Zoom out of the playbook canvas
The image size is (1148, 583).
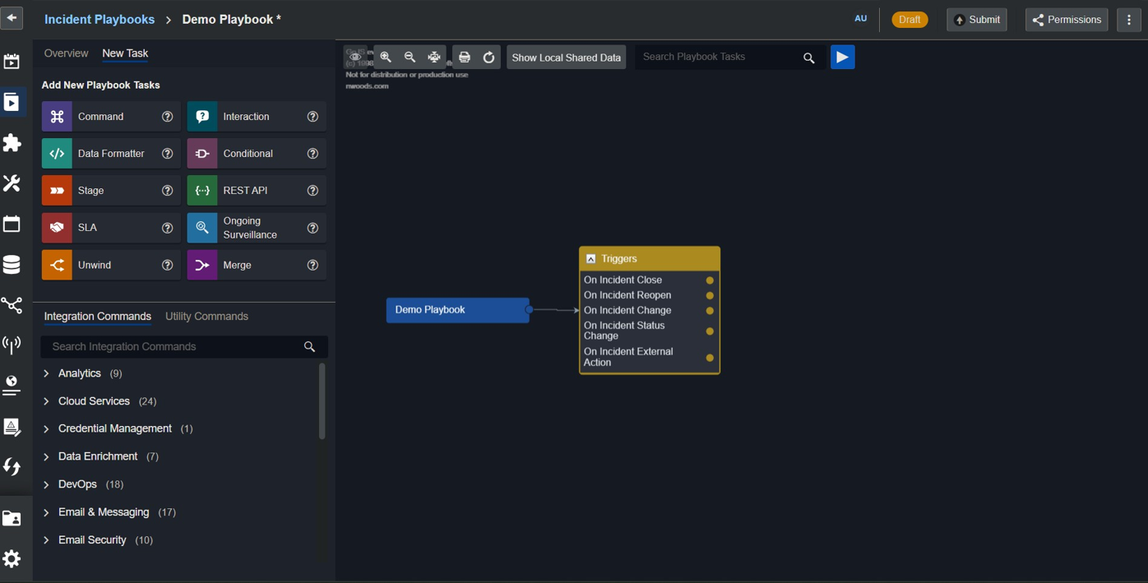[410, 57]
